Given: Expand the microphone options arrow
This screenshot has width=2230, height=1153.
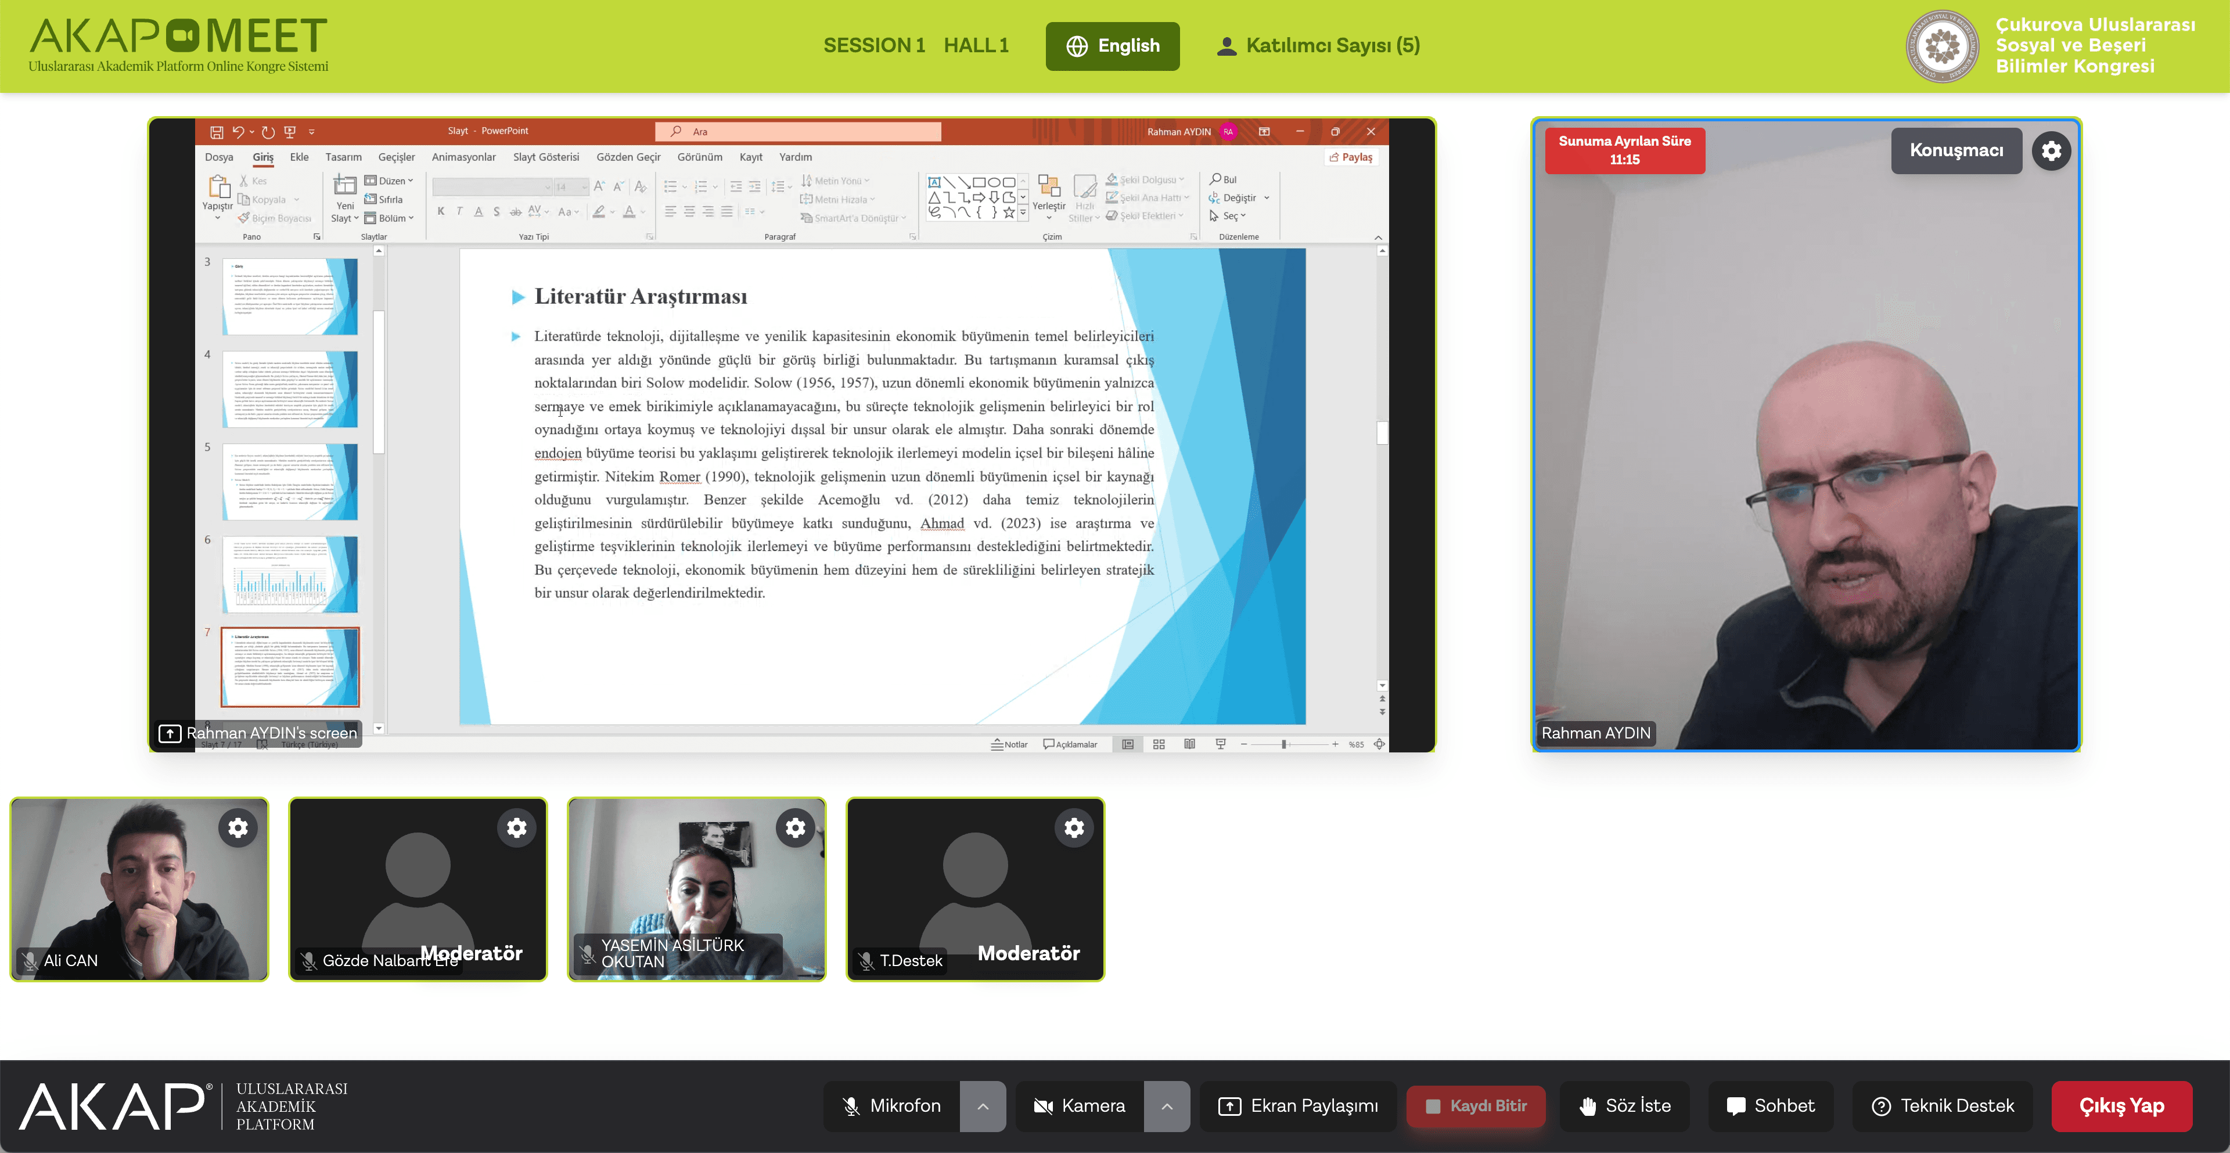Looking at the screenshot, I should [x=983, y=1106].
